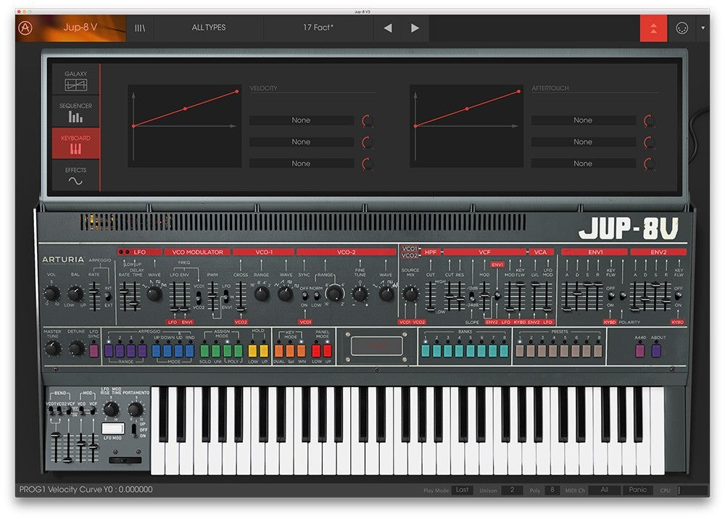Screen dimensions: 725x519
Task: Go to the previous preset with left arrow
Action: (x=388, y=28)
